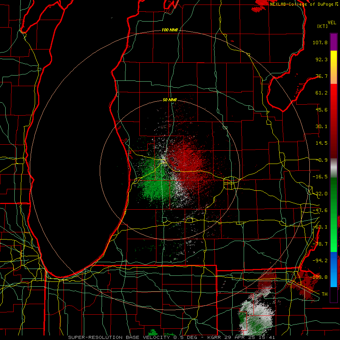The height and width of the screenshot is (340, 340).
Task: Select the 14.5 legend value
Action: (x=321, y=143)
